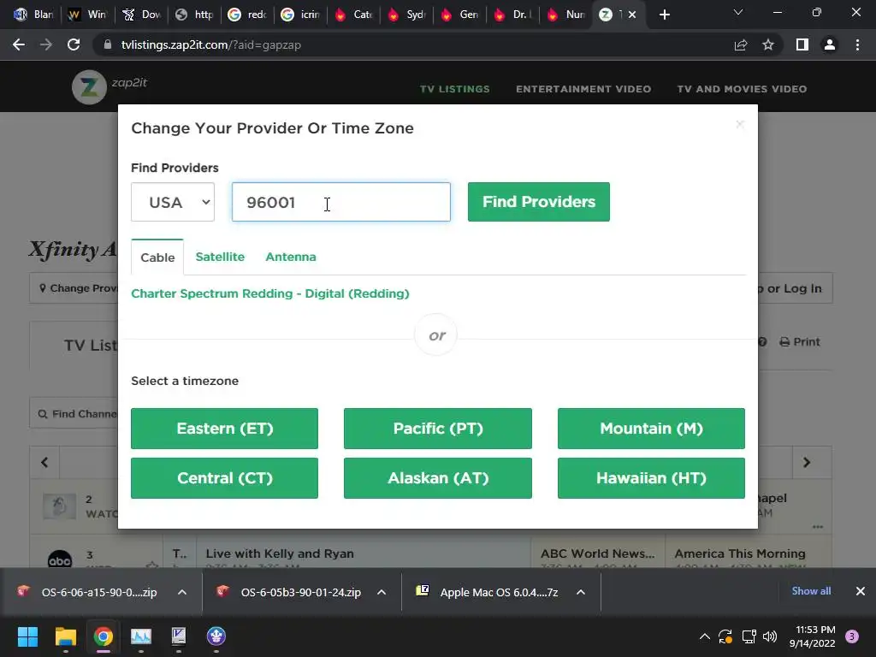The image size is (876, 657).
Task: Open the USA country dropdown
Action: point(173,202)
